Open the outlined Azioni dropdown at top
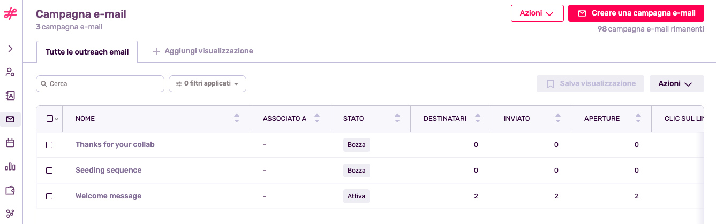 click(x=537, y=13)
